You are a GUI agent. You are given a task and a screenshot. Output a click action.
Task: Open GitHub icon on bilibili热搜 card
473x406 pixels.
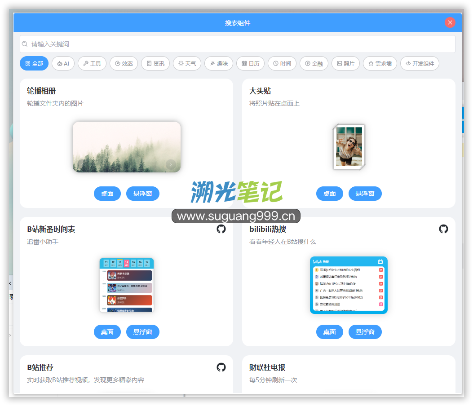pos(443,229)
